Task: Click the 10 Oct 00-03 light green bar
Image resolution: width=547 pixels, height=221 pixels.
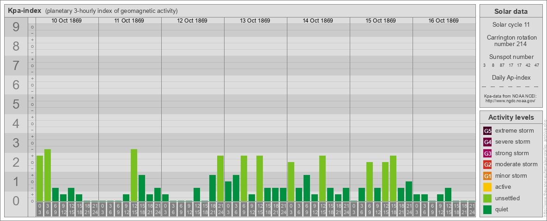Action: pos(40,178)
